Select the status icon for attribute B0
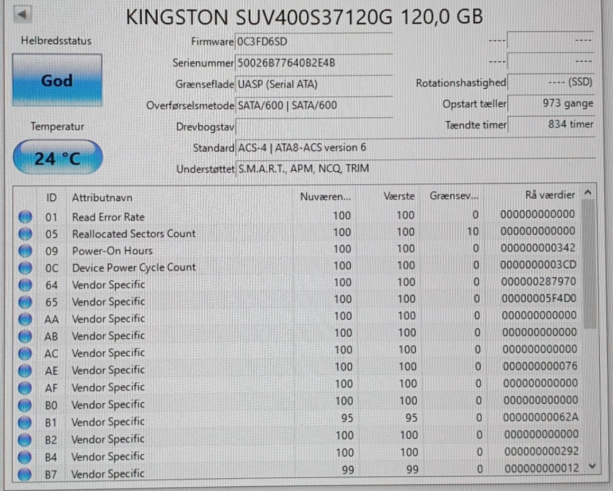 point(25,405)
